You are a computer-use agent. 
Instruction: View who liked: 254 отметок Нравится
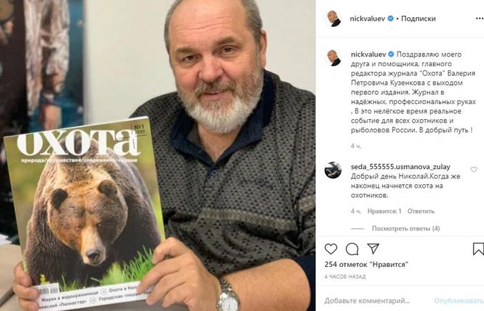366,264
